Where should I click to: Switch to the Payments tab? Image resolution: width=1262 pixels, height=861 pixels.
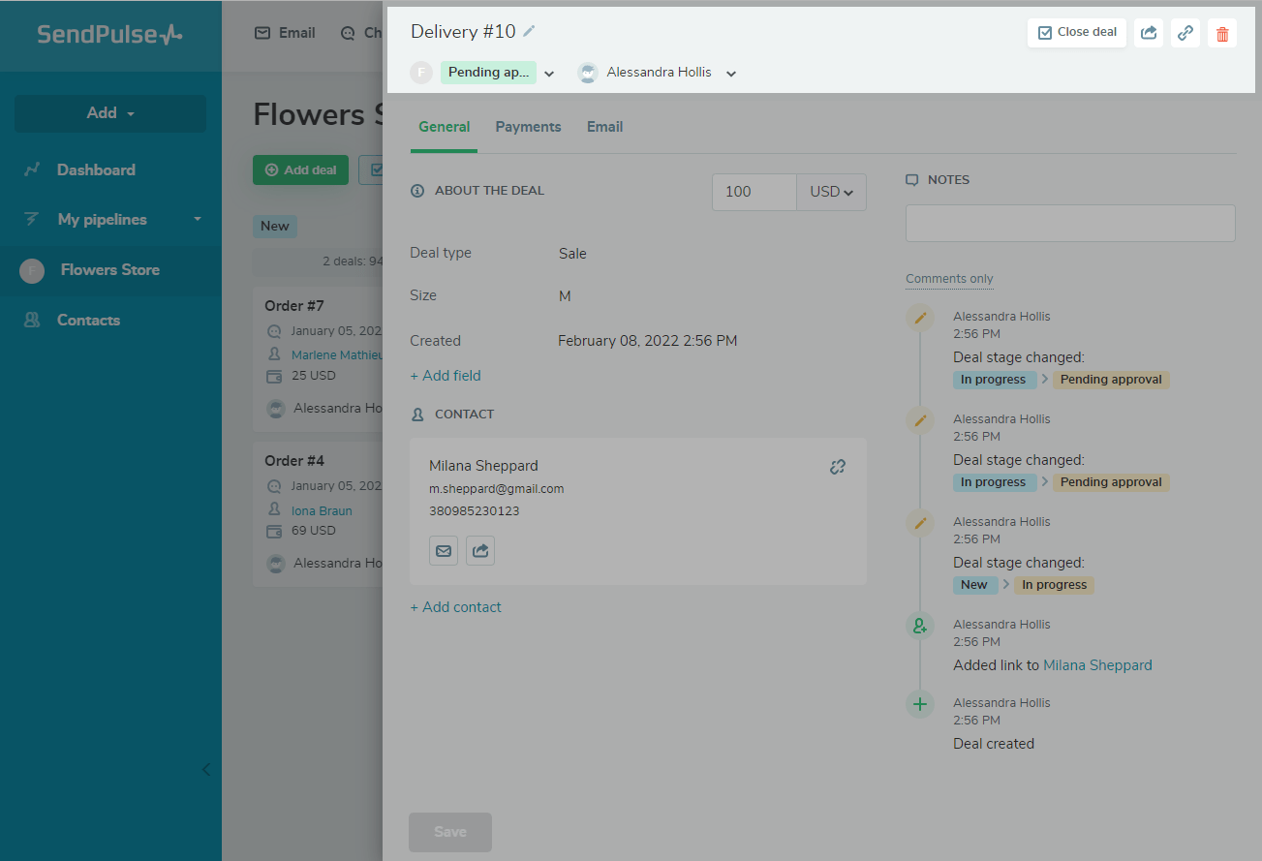point(528,127)
